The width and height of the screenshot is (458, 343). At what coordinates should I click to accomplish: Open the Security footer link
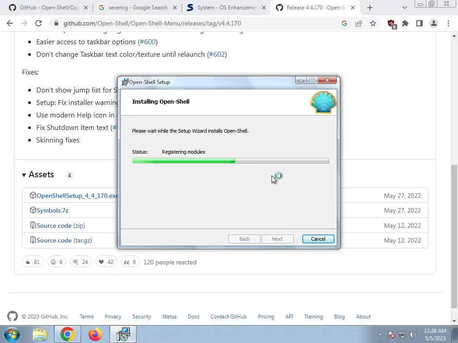tap(142, 317)
